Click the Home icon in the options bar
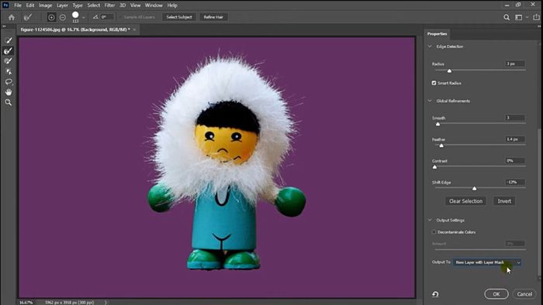This screenshot has height=305, width=543. pyautogui.click(x=12, y=17)
